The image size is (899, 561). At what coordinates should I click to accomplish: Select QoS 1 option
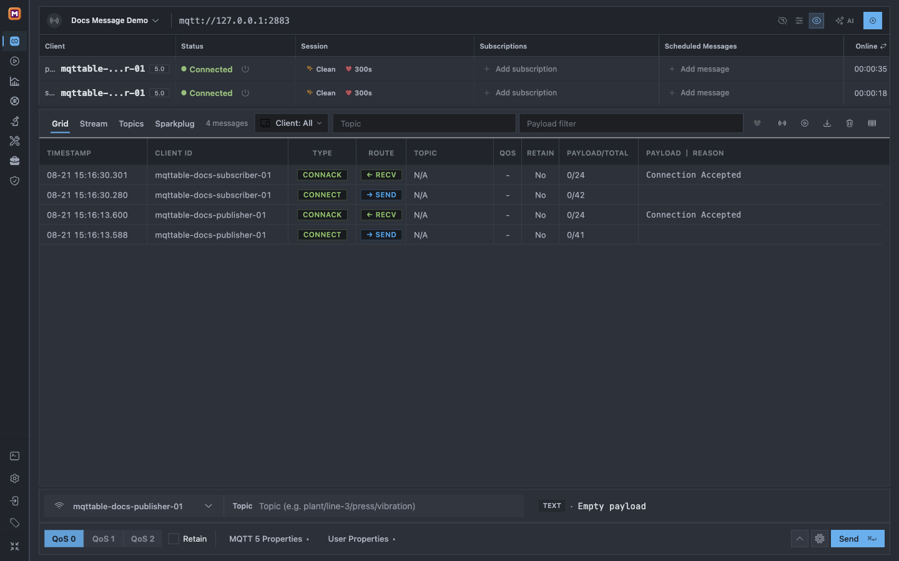tap(104, 539)
